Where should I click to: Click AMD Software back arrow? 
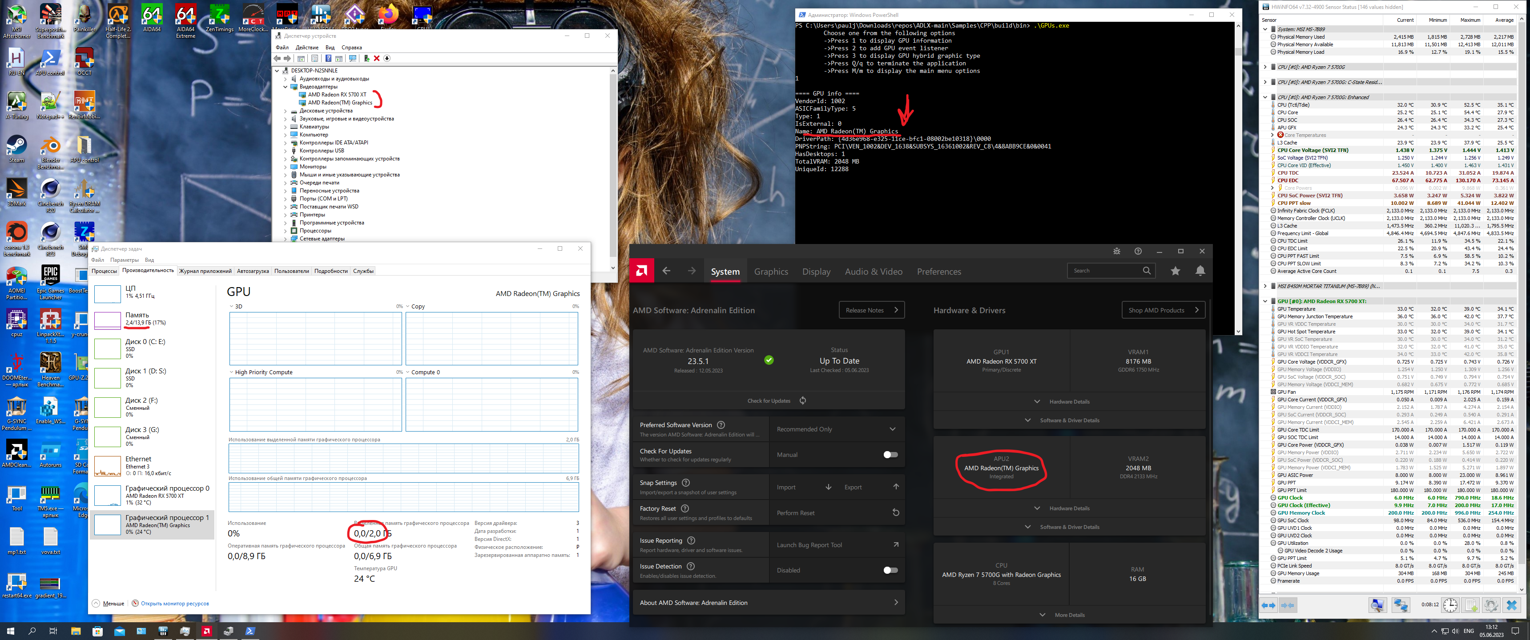point(666,271)
